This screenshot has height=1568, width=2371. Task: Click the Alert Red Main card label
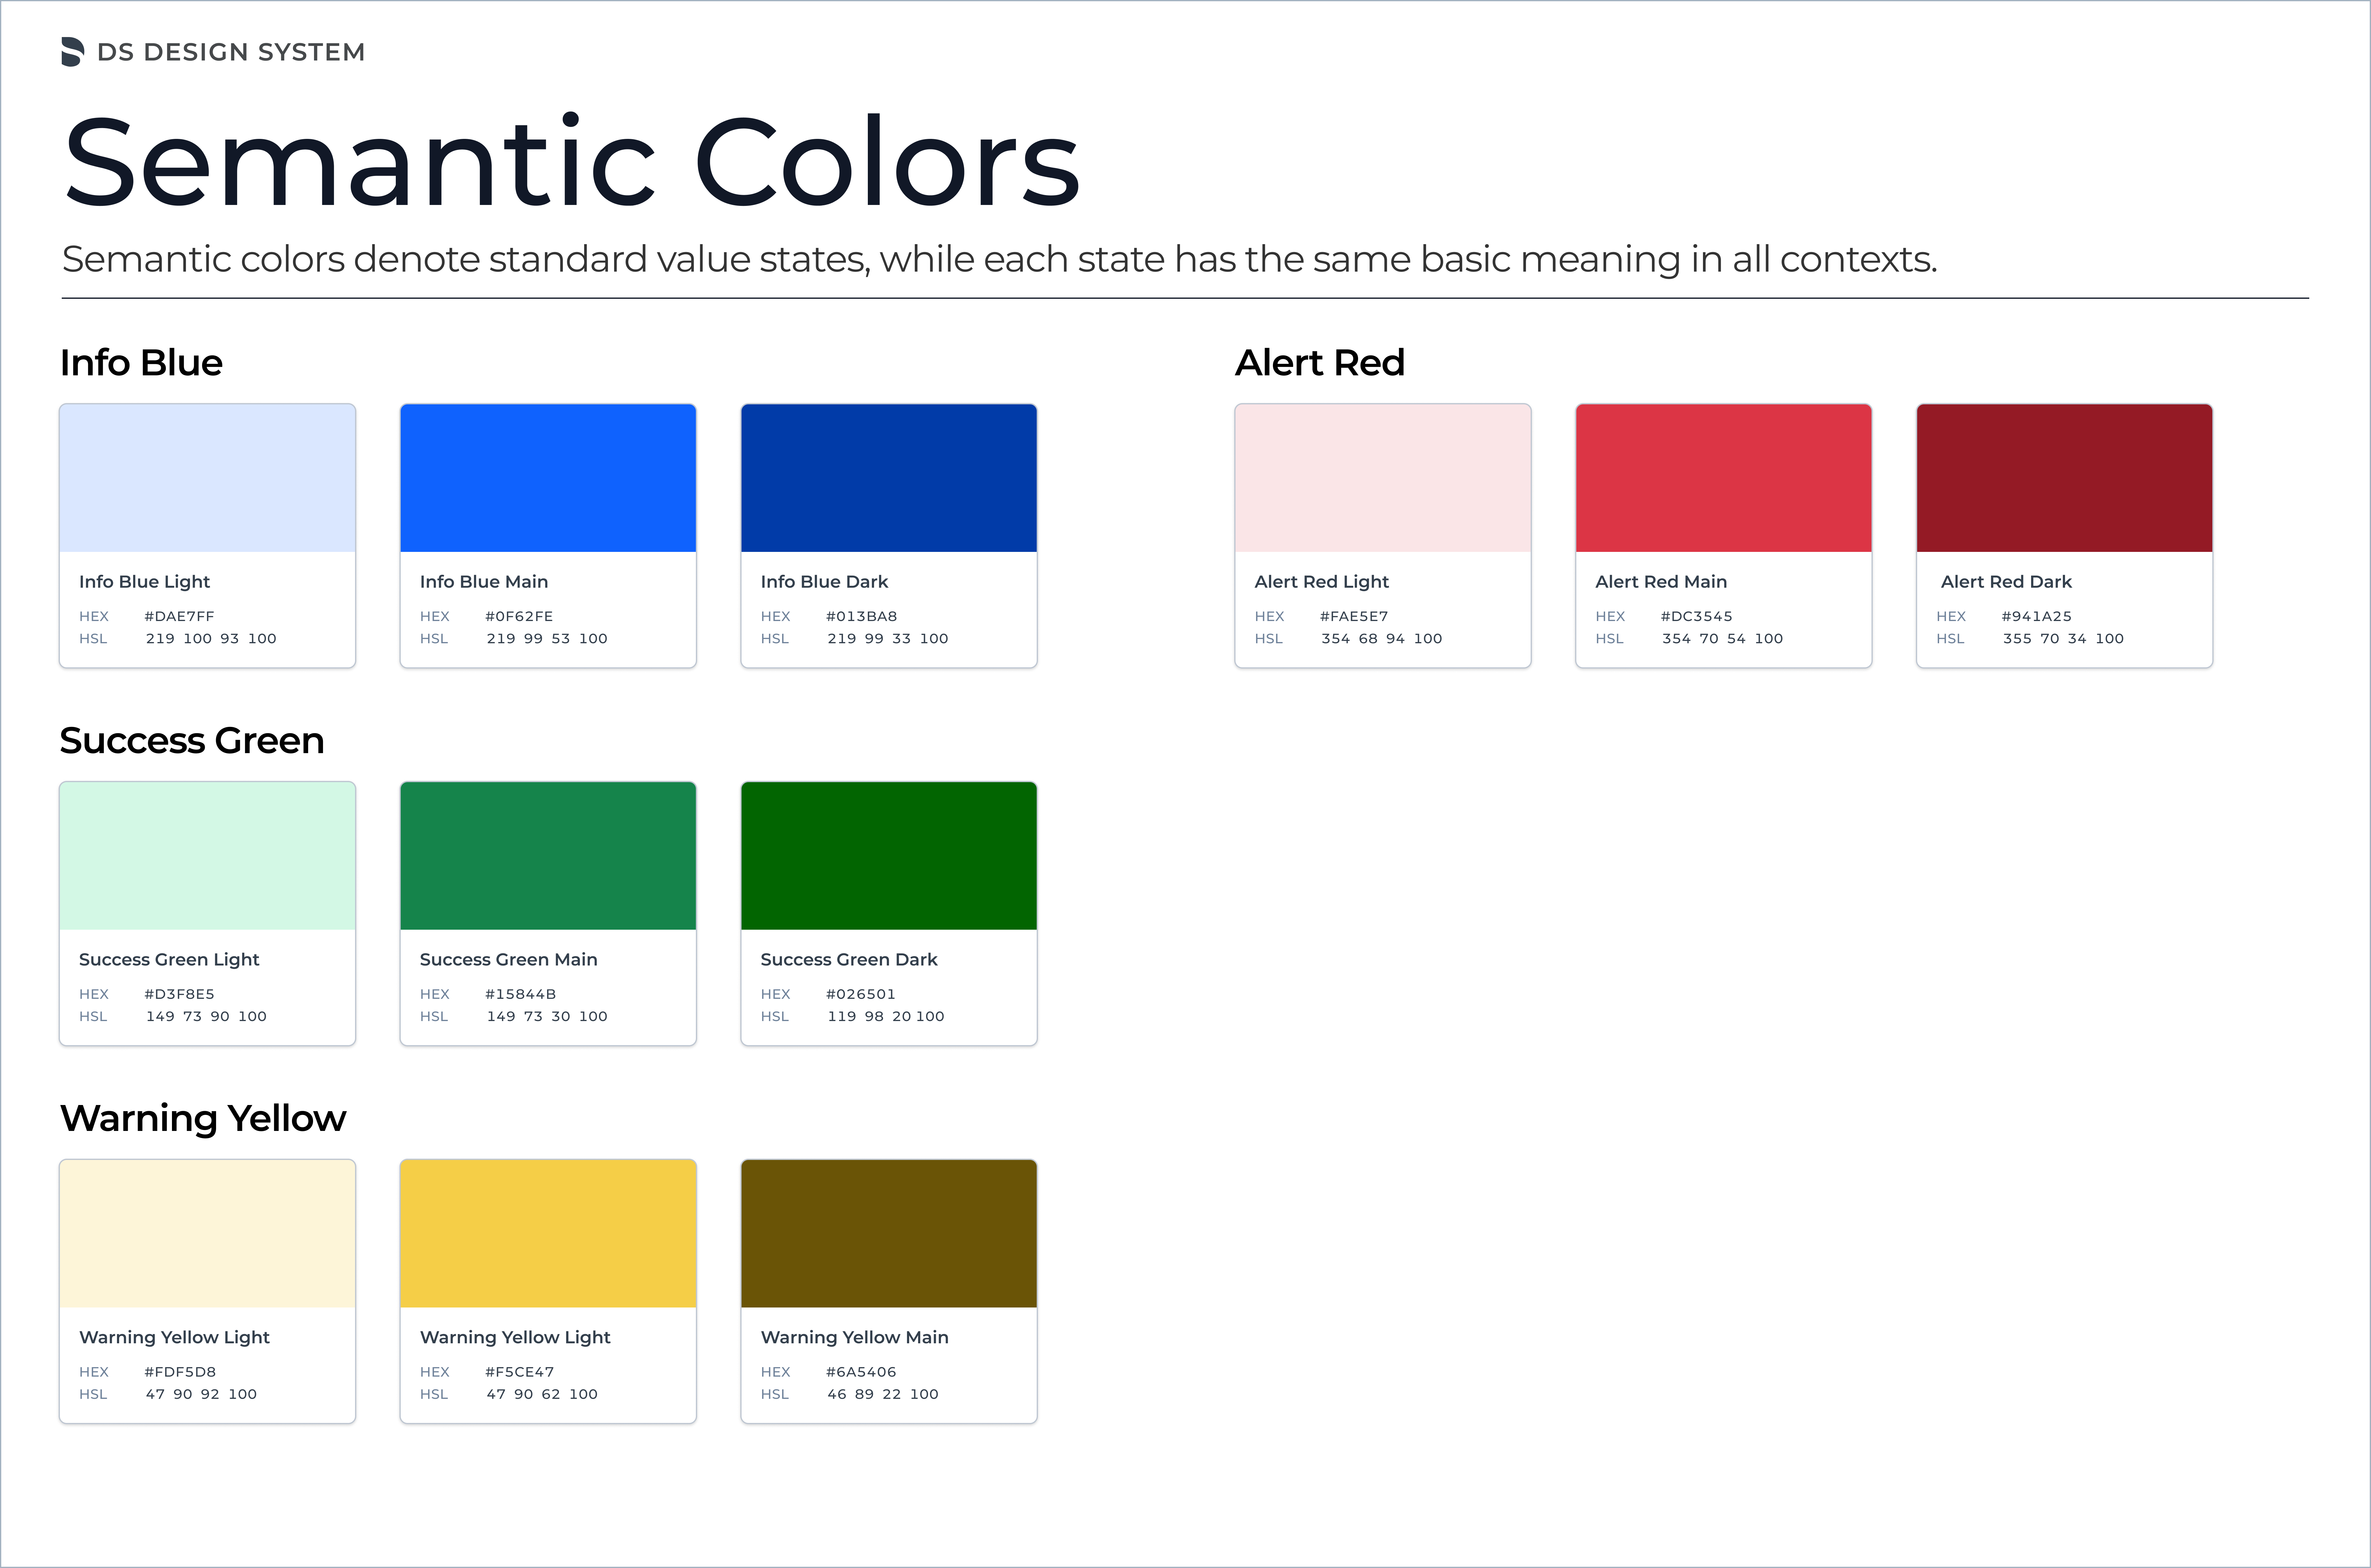(1661, 582)
